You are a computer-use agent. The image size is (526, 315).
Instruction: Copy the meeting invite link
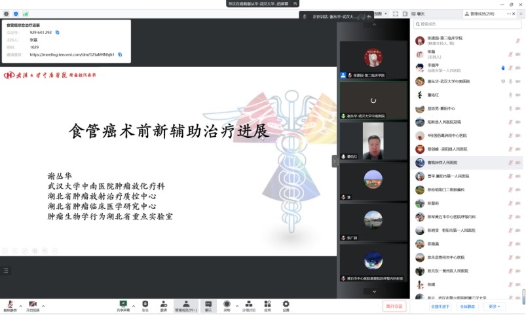[x=120, y=54]
